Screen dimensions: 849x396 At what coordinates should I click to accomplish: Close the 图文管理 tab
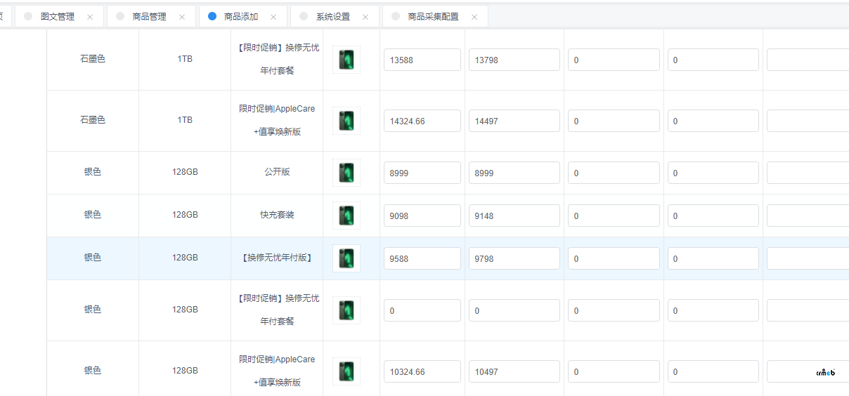[x=90, y=17]
